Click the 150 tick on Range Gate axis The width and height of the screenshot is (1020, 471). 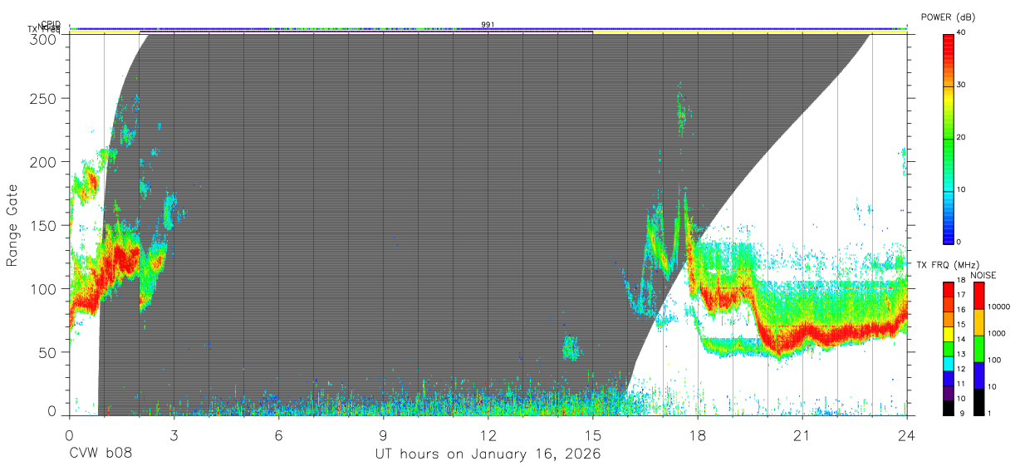(44, 225)
